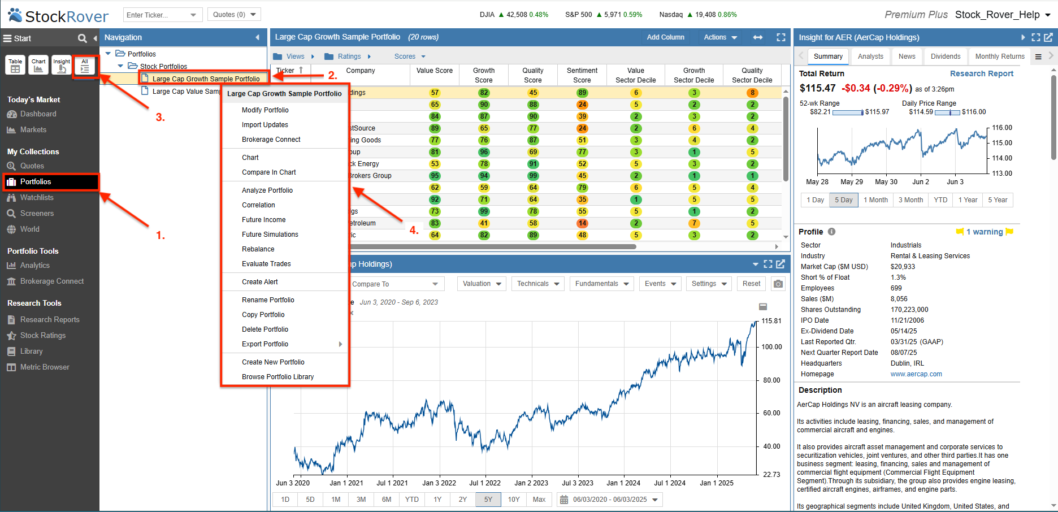The image size is (1058, 512).
Task: Open World collection
Action: pyautogui.click(x=29, y=229)
